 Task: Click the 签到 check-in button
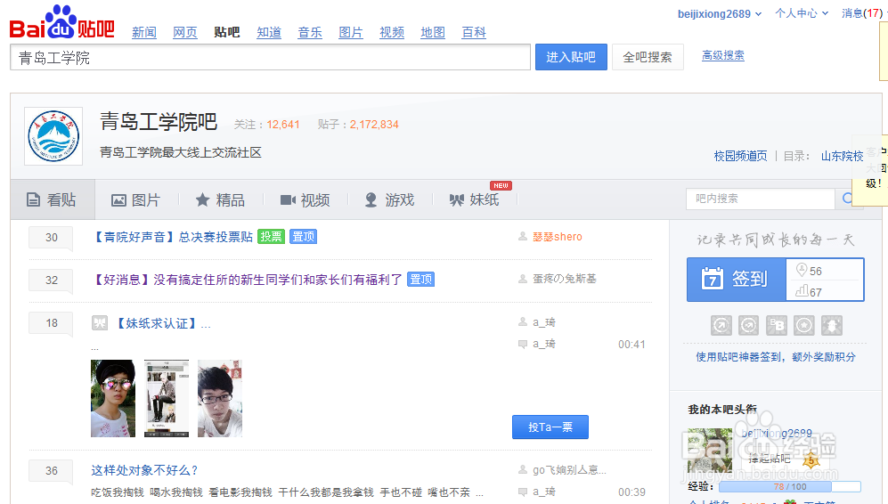tap(737, 280)
